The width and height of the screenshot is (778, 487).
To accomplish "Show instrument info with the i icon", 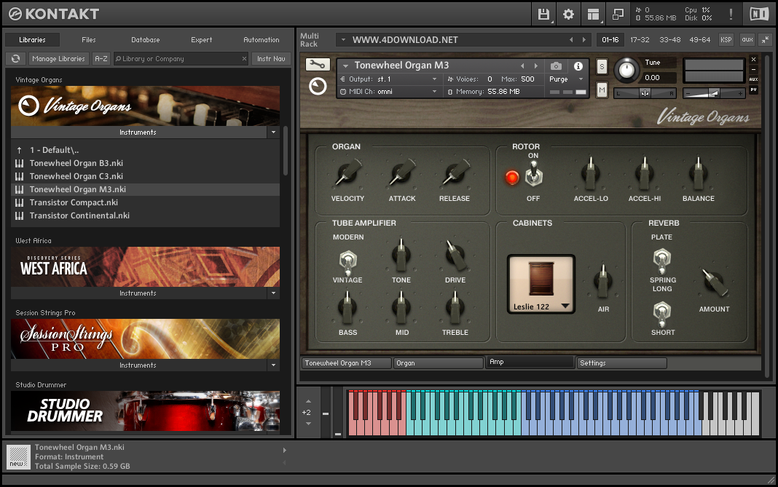I will [578, 66].
